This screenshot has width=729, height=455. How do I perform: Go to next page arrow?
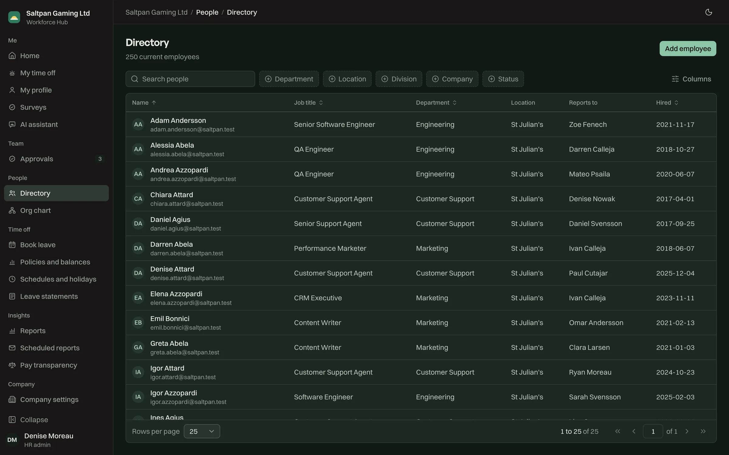click(687, 431)
